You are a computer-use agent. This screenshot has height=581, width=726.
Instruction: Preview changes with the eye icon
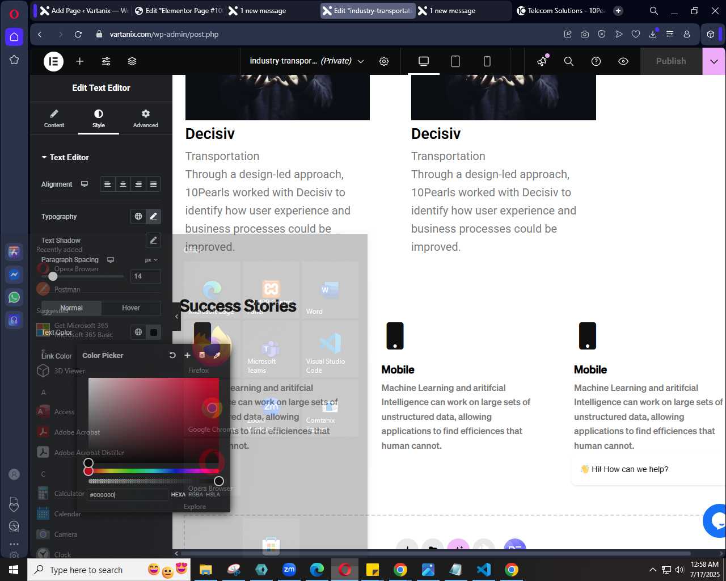tap(623, 61)
